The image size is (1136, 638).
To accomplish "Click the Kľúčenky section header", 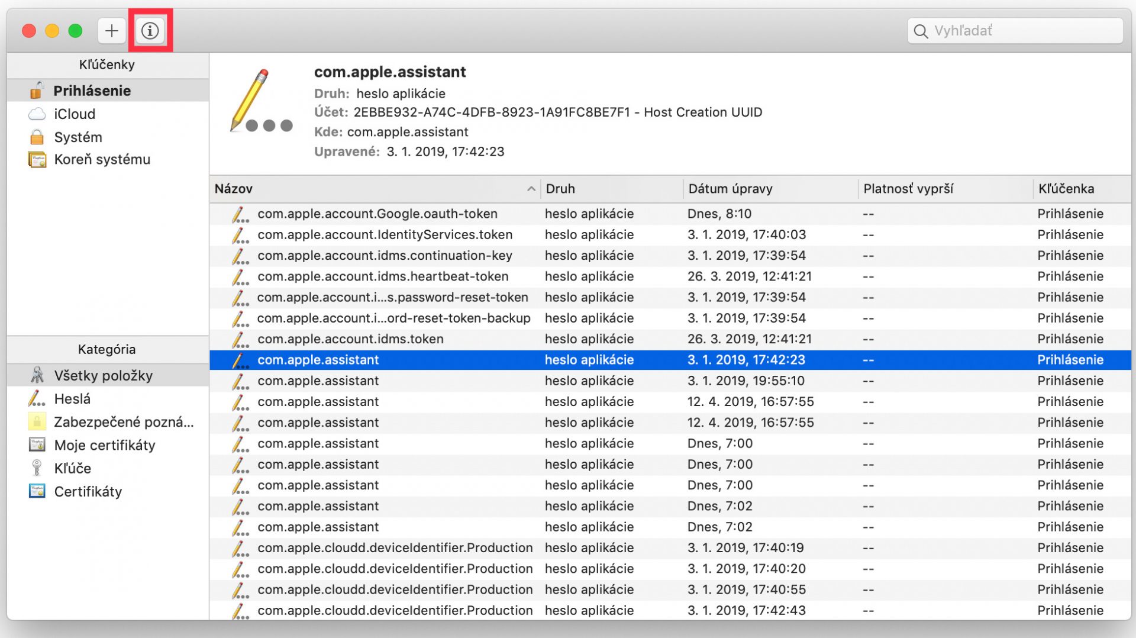I will (108, 65).
